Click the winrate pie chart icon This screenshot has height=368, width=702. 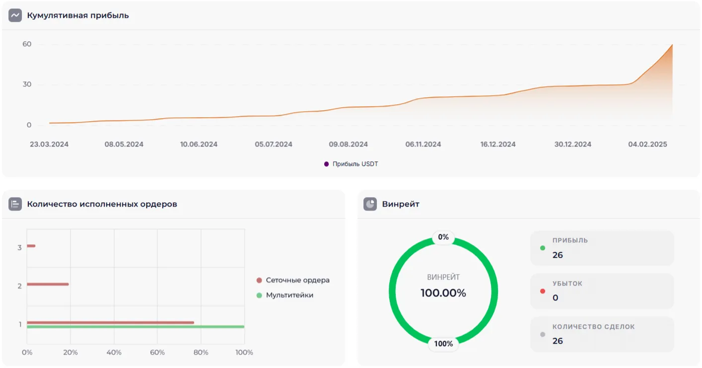tap(370, 204)
